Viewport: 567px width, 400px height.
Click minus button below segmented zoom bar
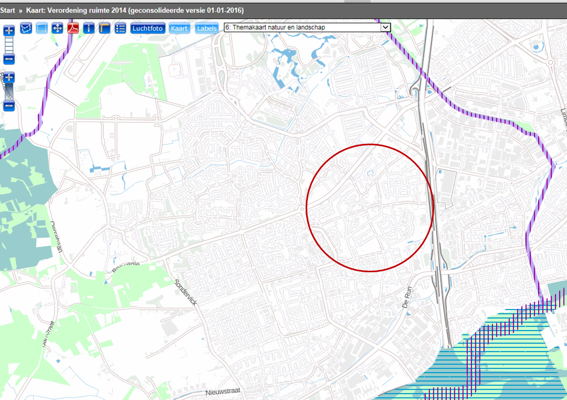tap(9, 59)
